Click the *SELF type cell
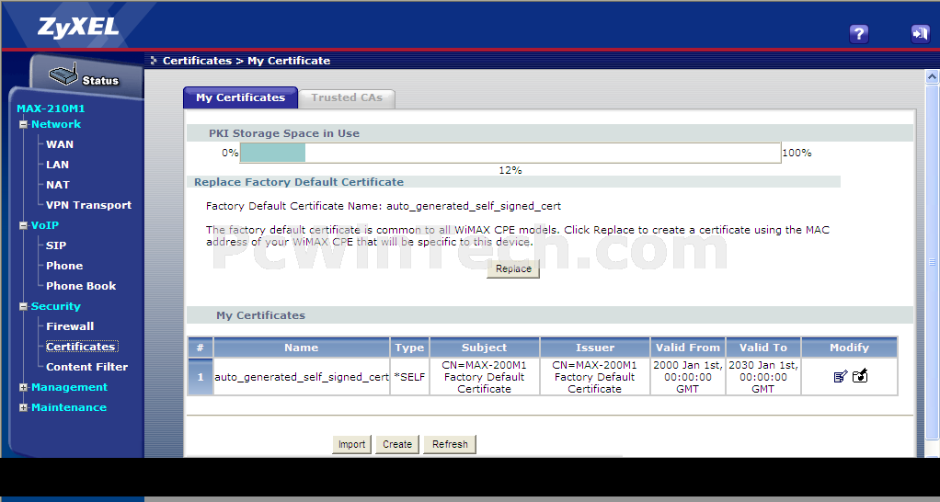This screenshot has width=940, height=502. pyautogui.click(x=409, y=377)
